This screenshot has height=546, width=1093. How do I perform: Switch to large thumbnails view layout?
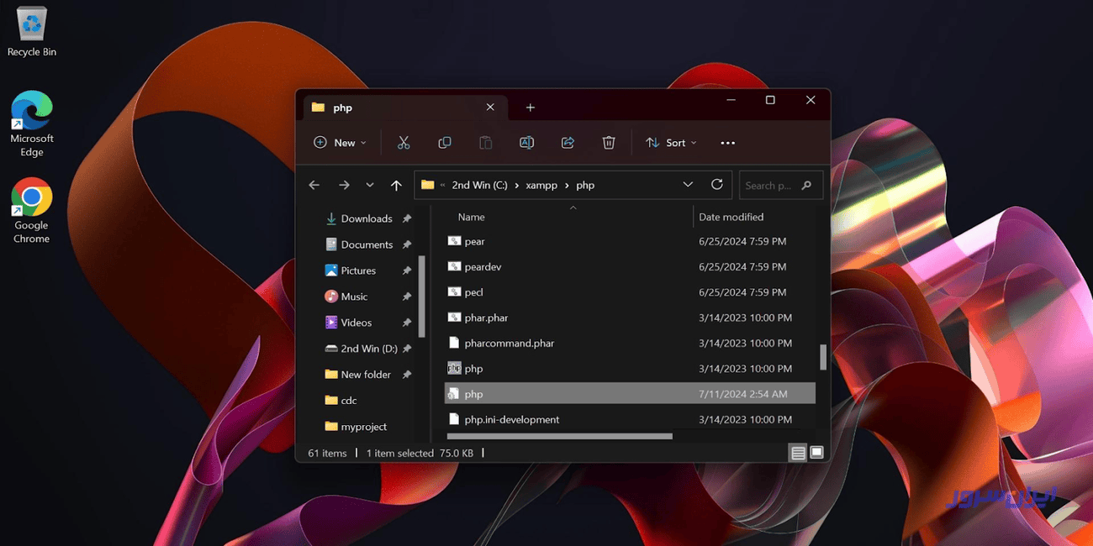pyautogui.click(x=816, y=453)
